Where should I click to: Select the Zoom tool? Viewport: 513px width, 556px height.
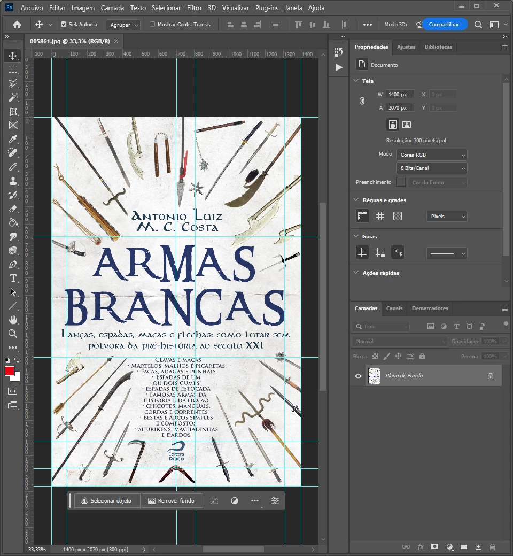[13, 334]
